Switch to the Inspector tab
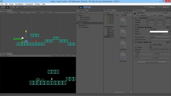 [x=139, y=11]
